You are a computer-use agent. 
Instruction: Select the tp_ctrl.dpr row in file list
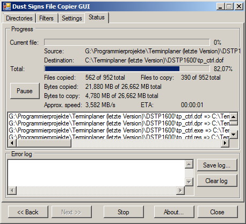coord(119,123)
